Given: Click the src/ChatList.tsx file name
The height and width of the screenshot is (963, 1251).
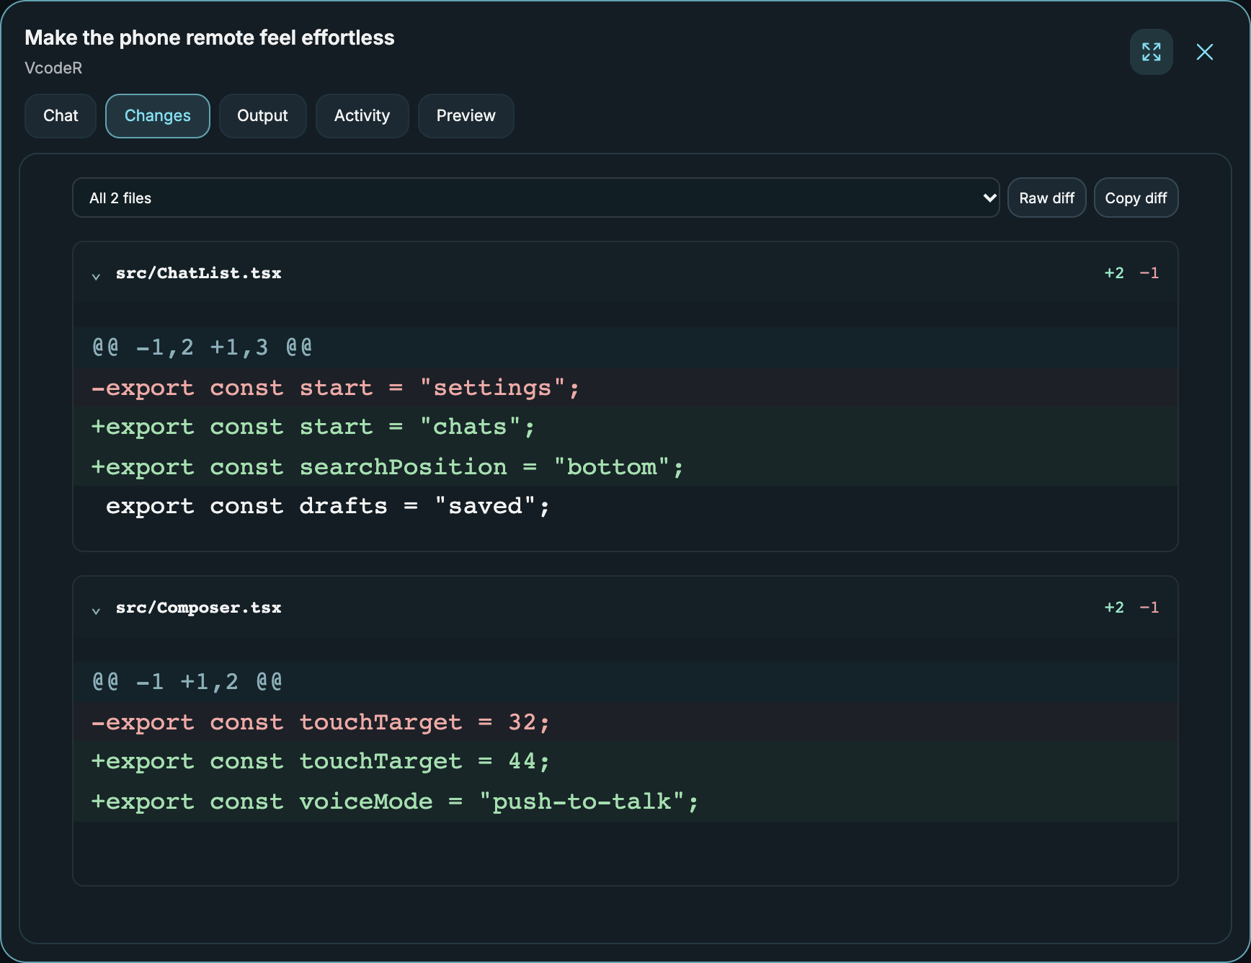Looking at the screenshot, I should [x=198, y=273].
